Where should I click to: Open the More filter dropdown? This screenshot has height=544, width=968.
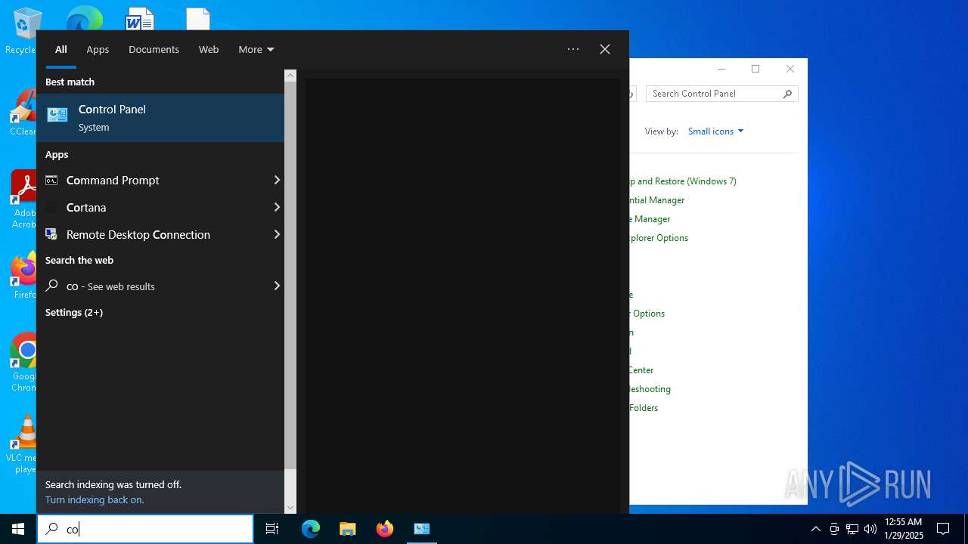click(x=256, y=49)
